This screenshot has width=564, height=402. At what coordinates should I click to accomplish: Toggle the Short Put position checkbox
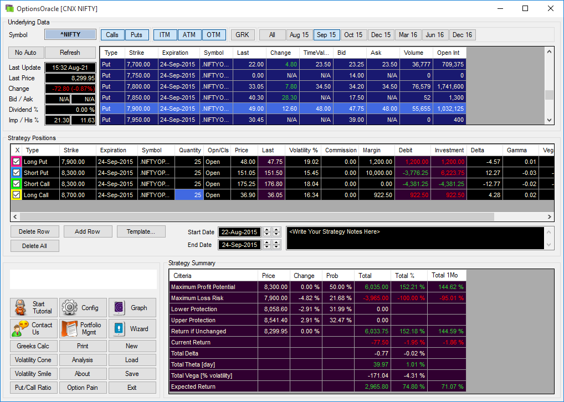tap(16, 173)
